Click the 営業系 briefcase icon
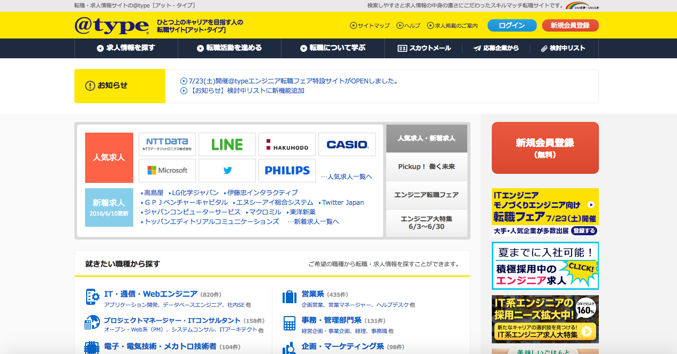Image resolution: width=677 pixels, height=354 pixels. [x=290, y=297]
